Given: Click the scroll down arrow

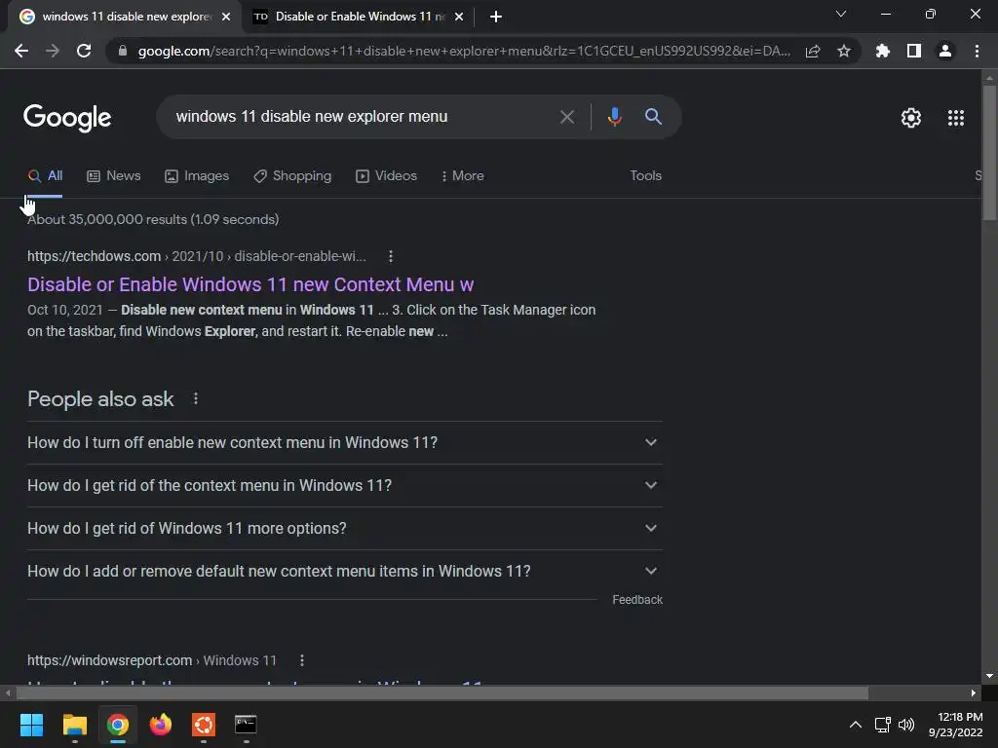Looking at the screenshot, I should pos(989,676).
